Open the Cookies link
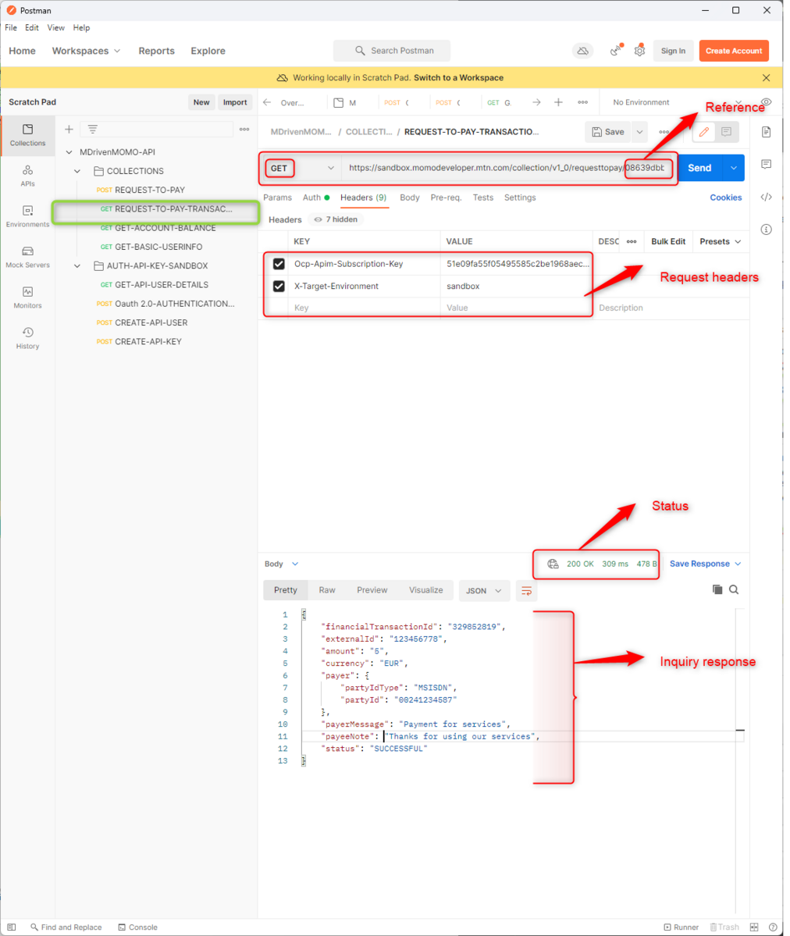Image resolution: width=790 pixels, height=936 pixels. coord(725,198)
